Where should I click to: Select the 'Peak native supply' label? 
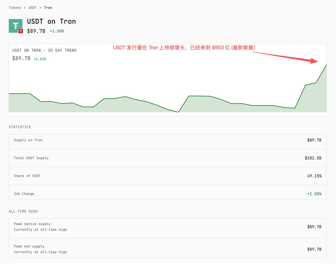tap(32, 224)
